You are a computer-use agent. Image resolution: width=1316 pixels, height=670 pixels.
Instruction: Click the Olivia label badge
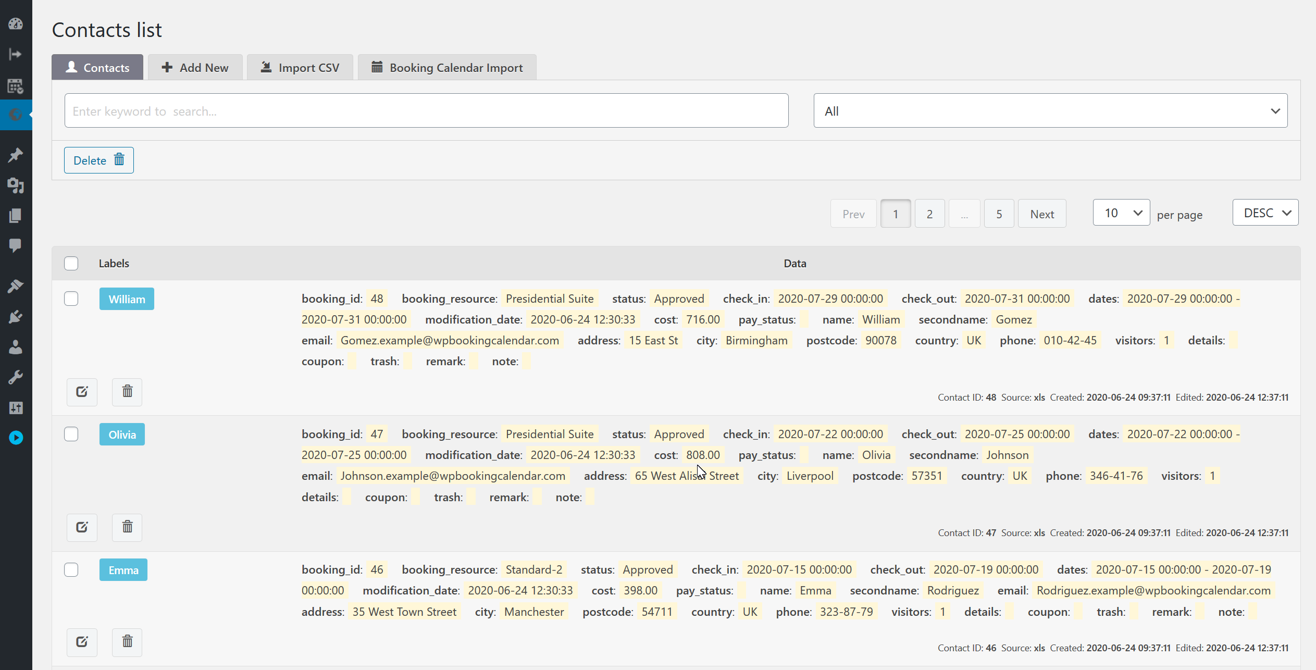[122, 435]
